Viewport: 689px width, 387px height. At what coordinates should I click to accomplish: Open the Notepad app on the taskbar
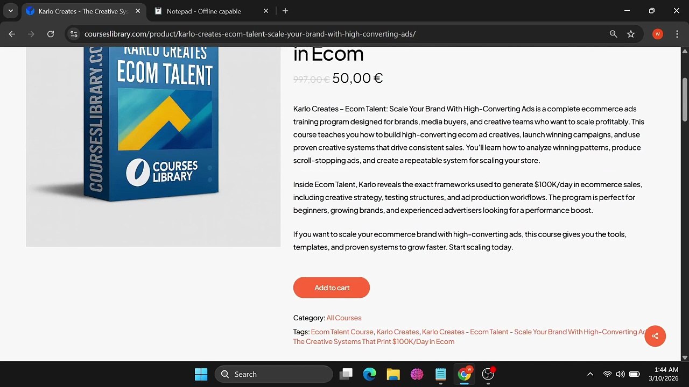click(440, 374)
